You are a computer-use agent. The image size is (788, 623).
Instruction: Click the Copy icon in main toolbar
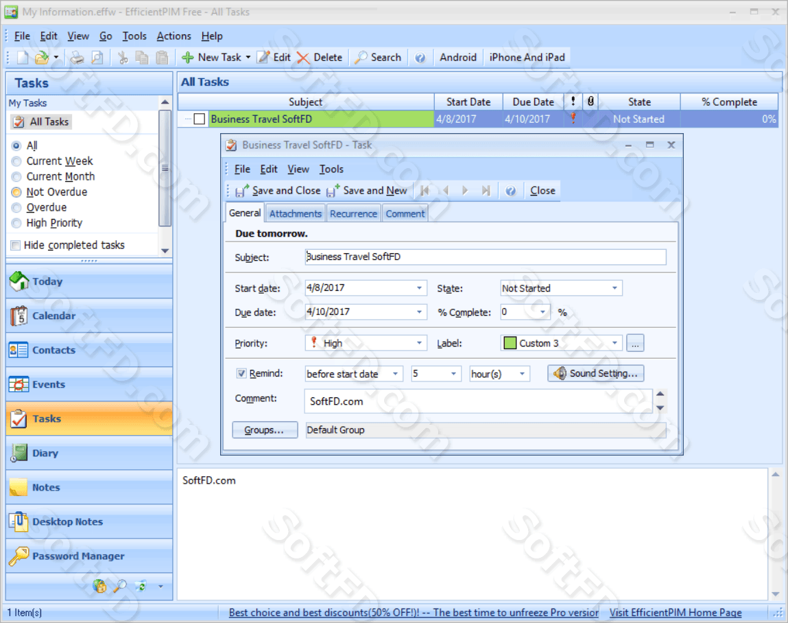[x=142, y=58]
